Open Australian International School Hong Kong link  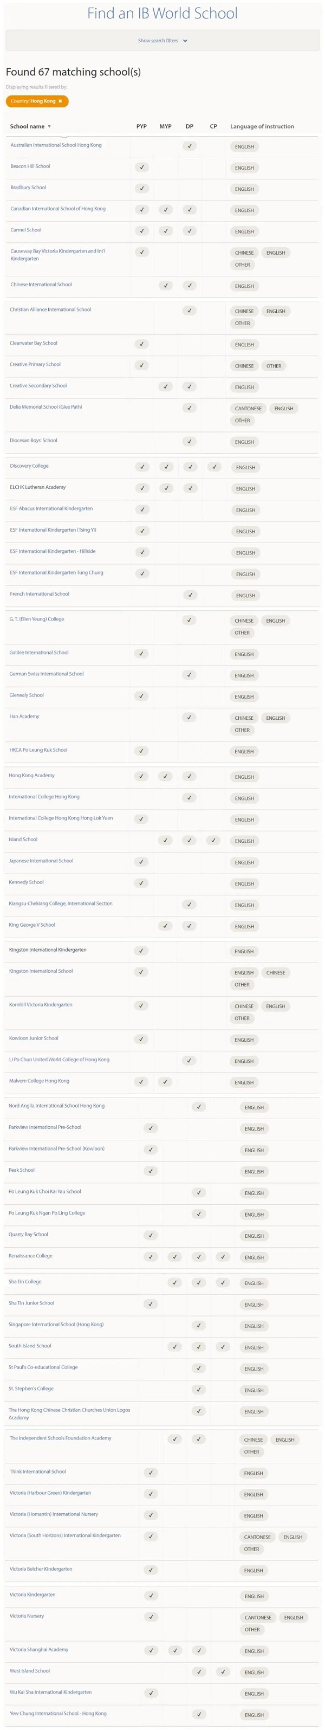pyautogui.click(x=56, y=145)
